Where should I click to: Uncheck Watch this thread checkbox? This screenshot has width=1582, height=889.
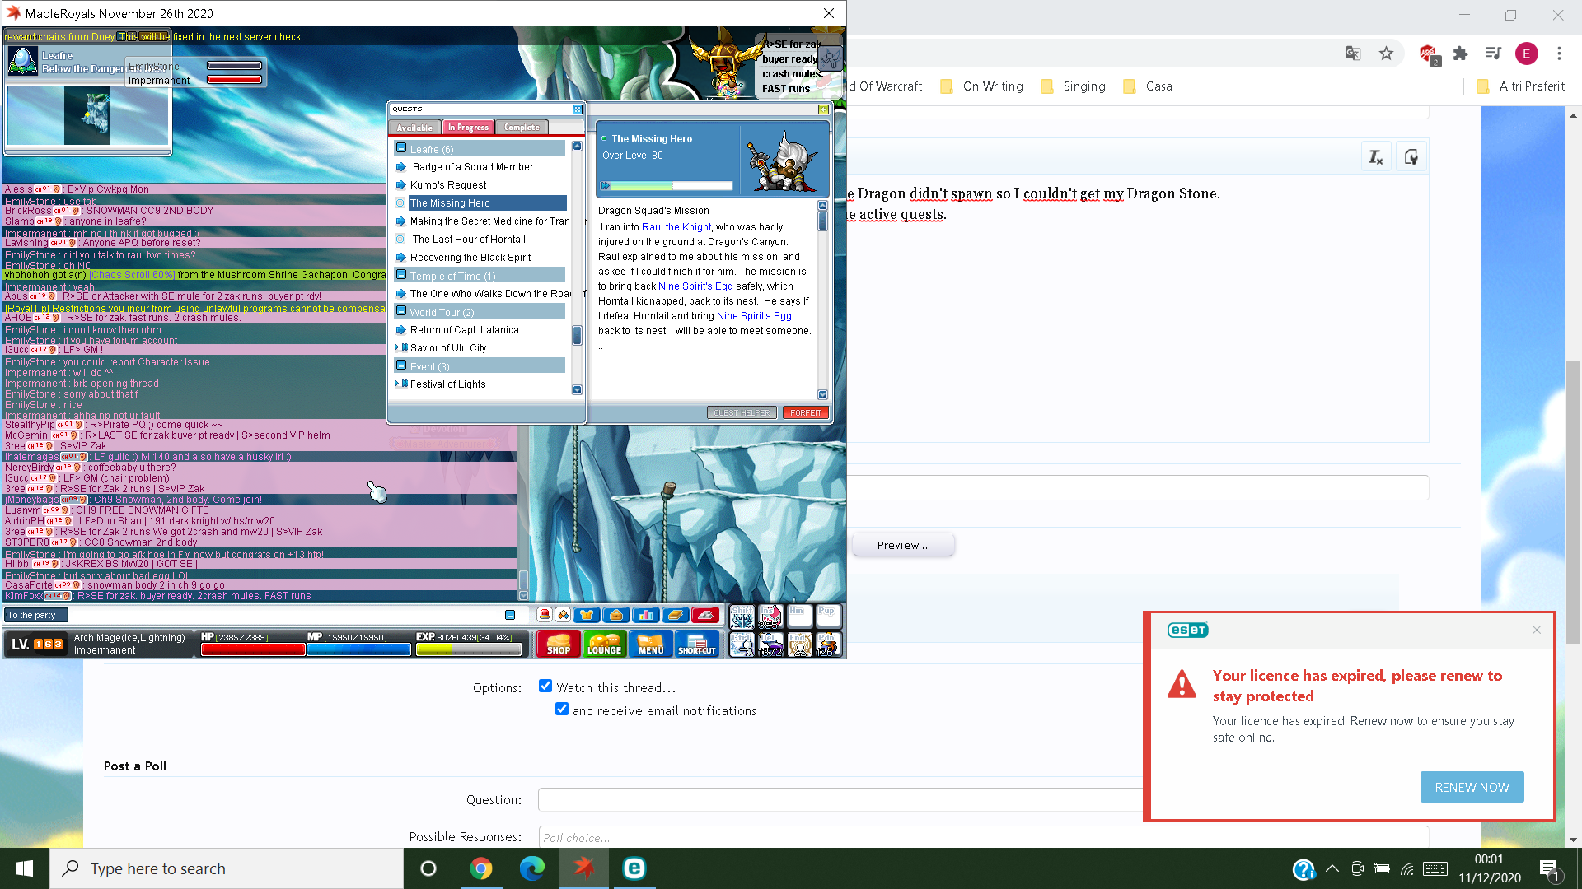click(545, 686)
